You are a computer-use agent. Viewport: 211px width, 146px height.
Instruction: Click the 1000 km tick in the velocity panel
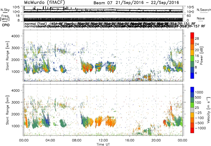point(15,126)
